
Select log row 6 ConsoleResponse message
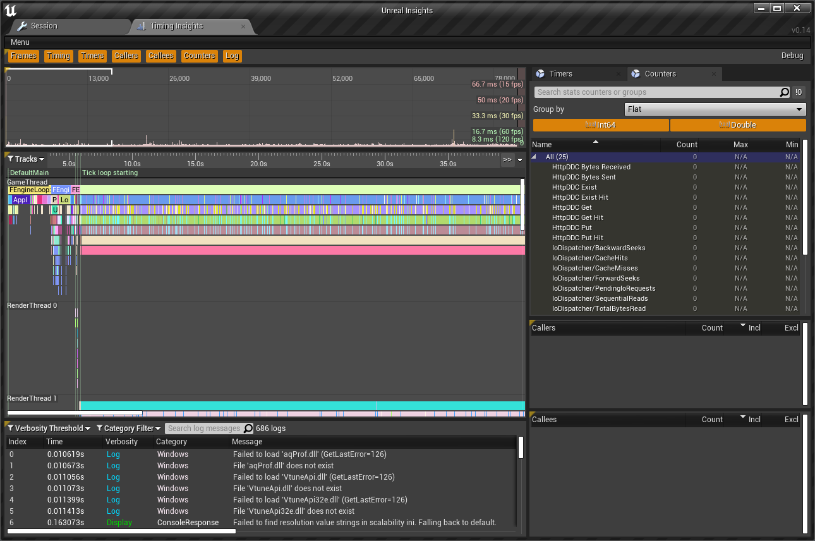pyautogui.click(x=262, y=523)
